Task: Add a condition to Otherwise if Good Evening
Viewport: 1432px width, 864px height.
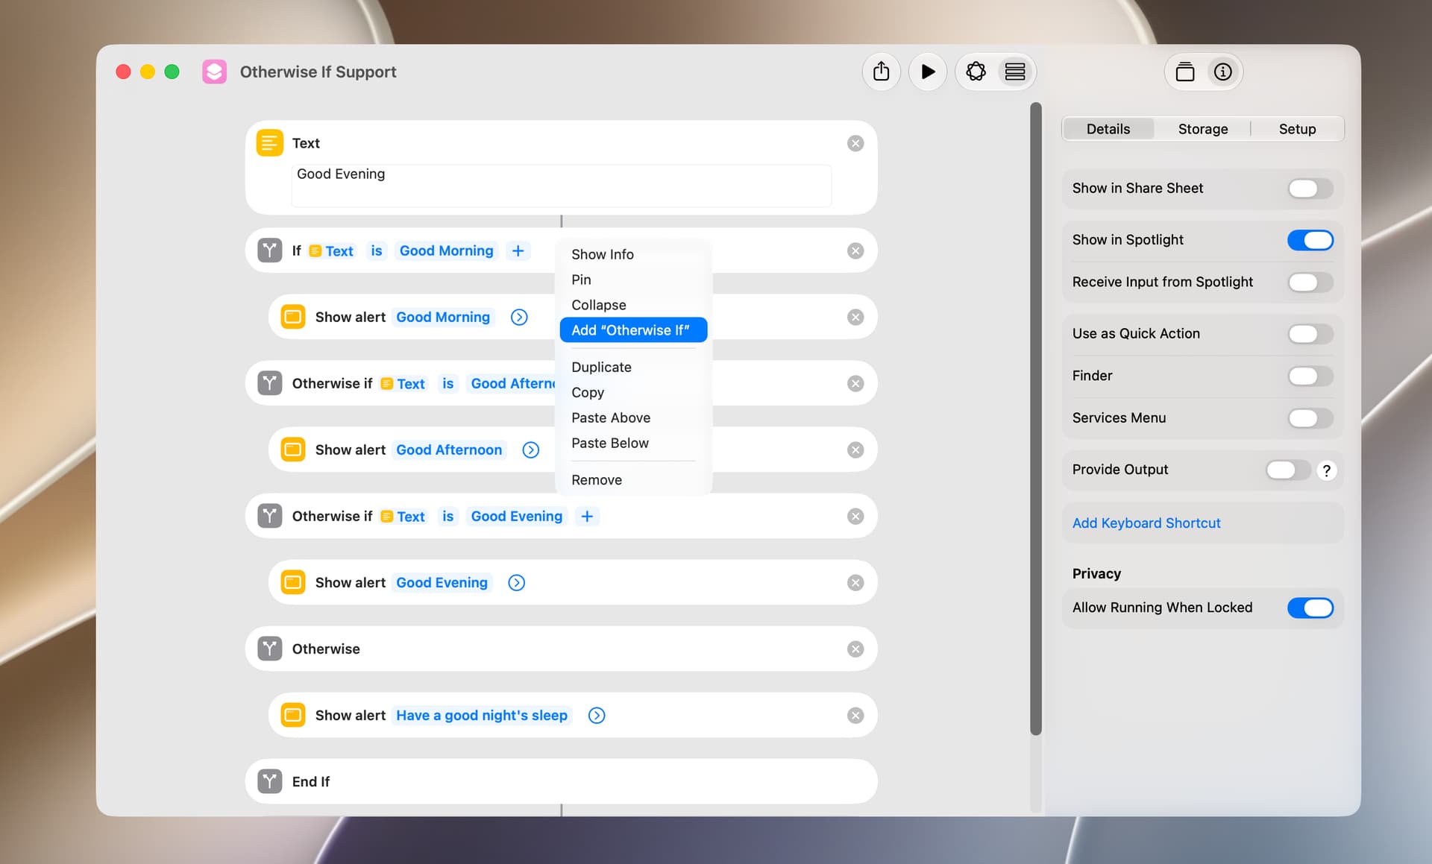Action: pos(587,516)
